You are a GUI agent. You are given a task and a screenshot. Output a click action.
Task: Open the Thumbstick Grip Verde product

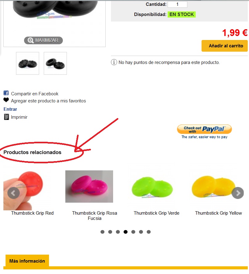pyautogui.click(x=157, y=213)
